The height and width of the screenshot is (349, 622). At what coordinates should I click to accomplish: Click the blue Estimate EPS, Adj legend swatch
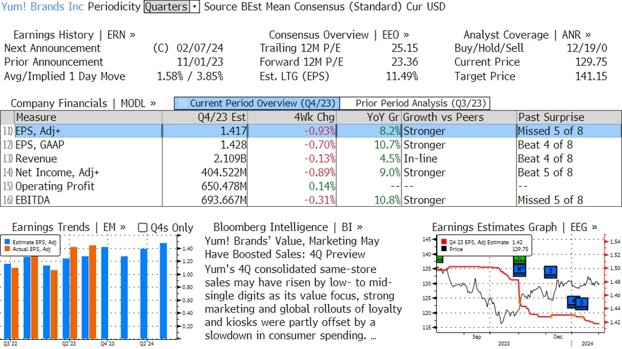pos(7,242)
